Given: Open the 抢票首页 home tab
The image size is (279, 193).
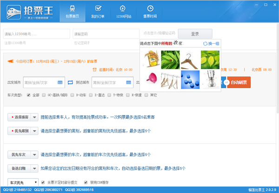Looking at the screenshot, I should point(72,11).
